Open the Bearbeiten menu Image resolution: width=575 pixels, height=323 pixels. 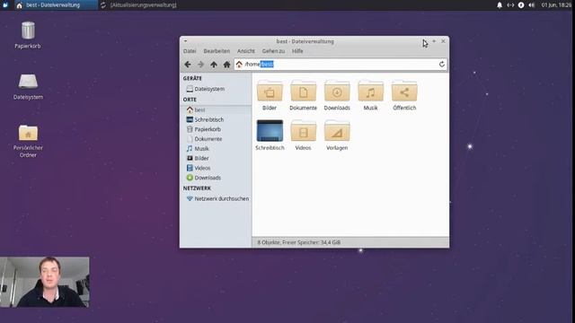[x=217, y=51]
